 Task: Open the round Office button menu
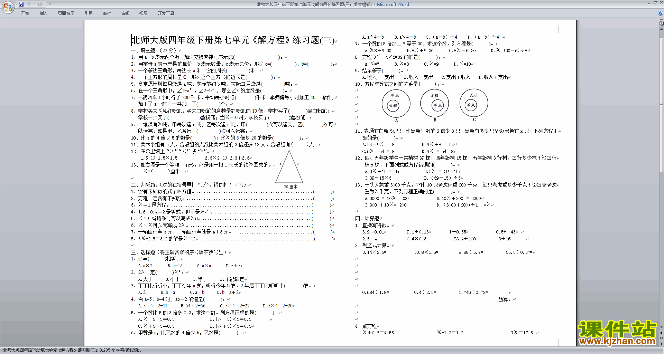click(8, 7)
